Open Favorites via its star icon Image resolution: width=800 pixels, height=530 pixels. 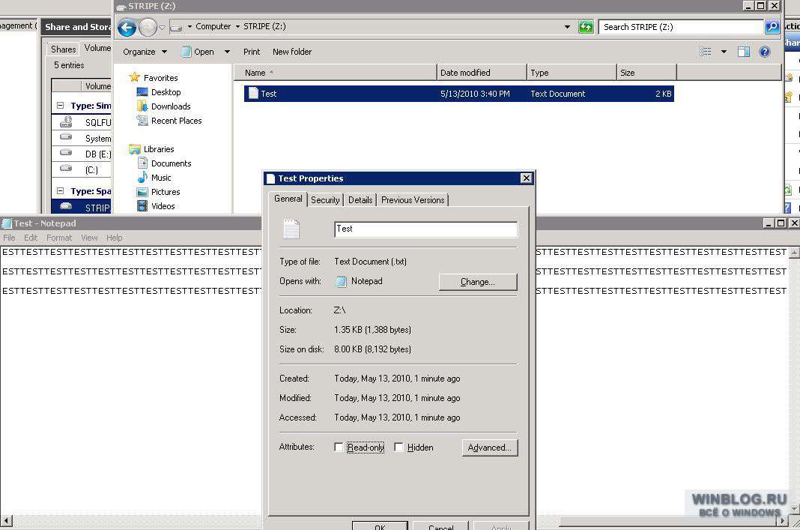click(x=135, y=77)
